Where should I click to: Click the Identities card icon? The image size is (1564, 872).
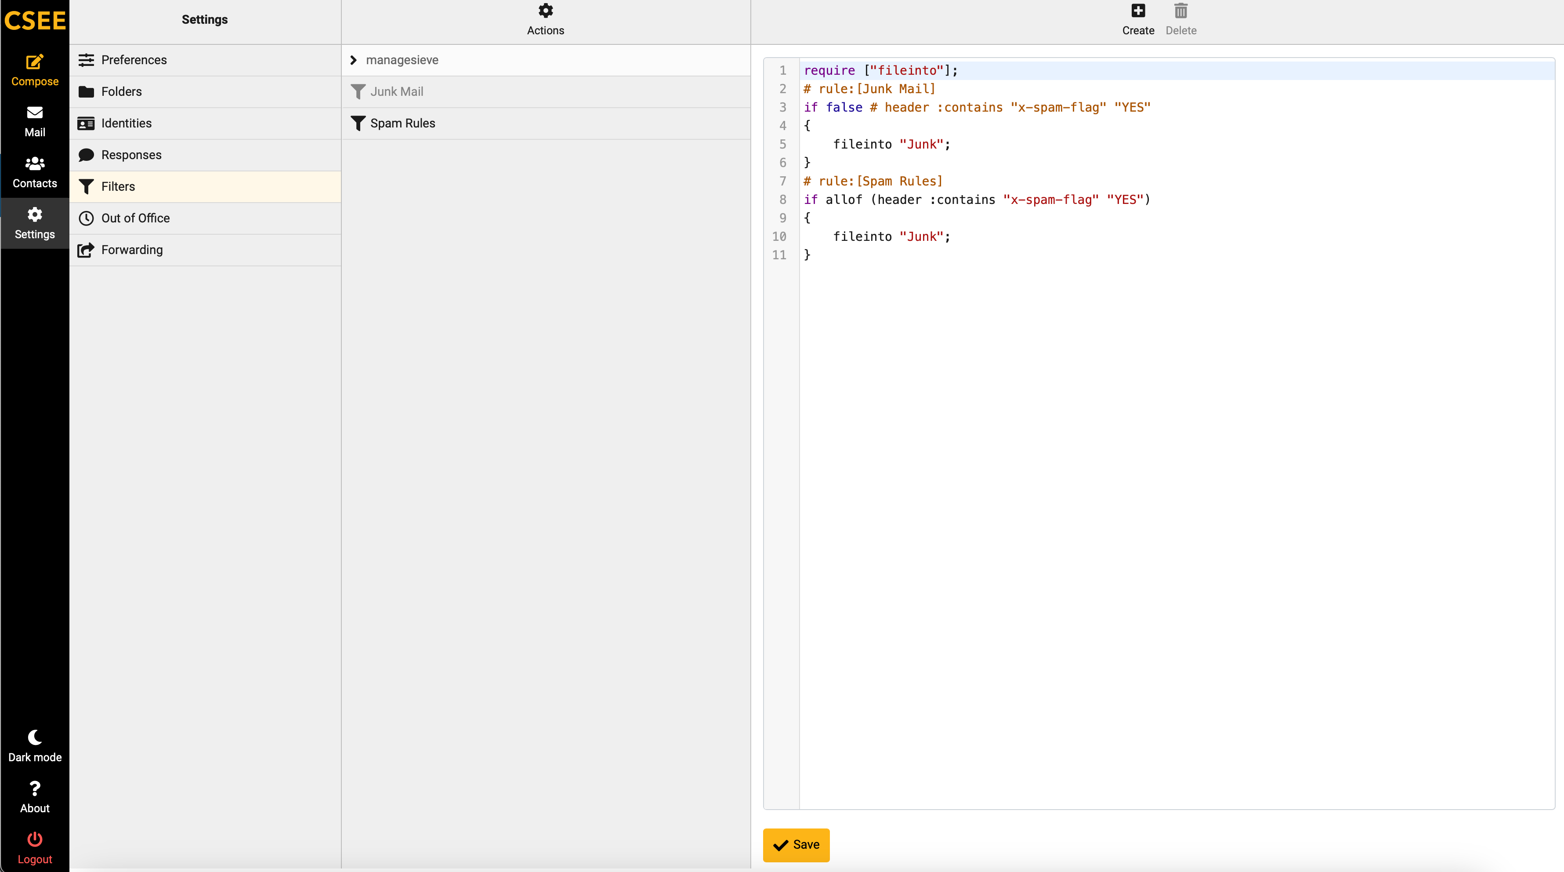tap(86, 123)
